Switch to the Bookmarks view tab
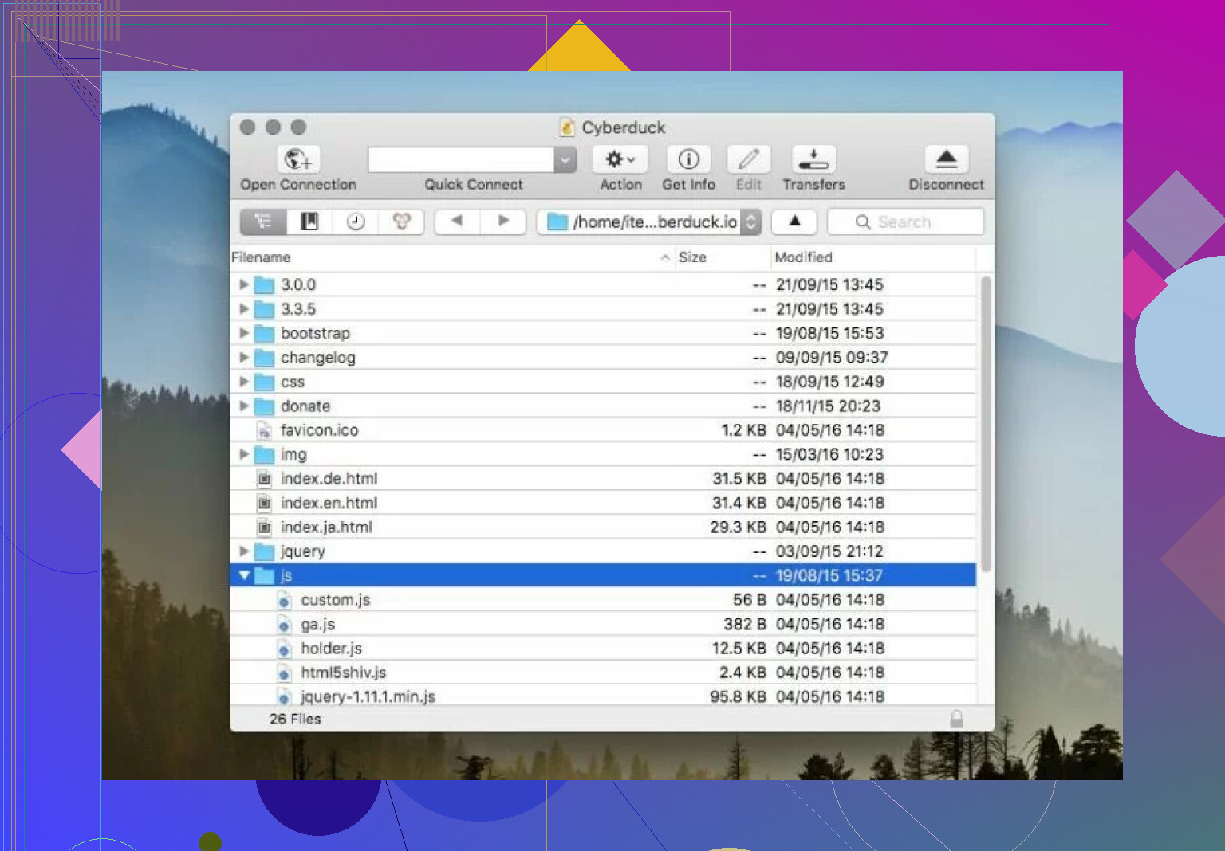This screenshot has width=1225, height=851. point(309,222)
